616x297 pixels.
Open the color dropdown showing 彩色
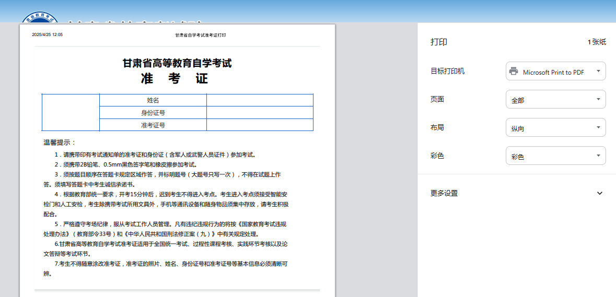point(555,156)
